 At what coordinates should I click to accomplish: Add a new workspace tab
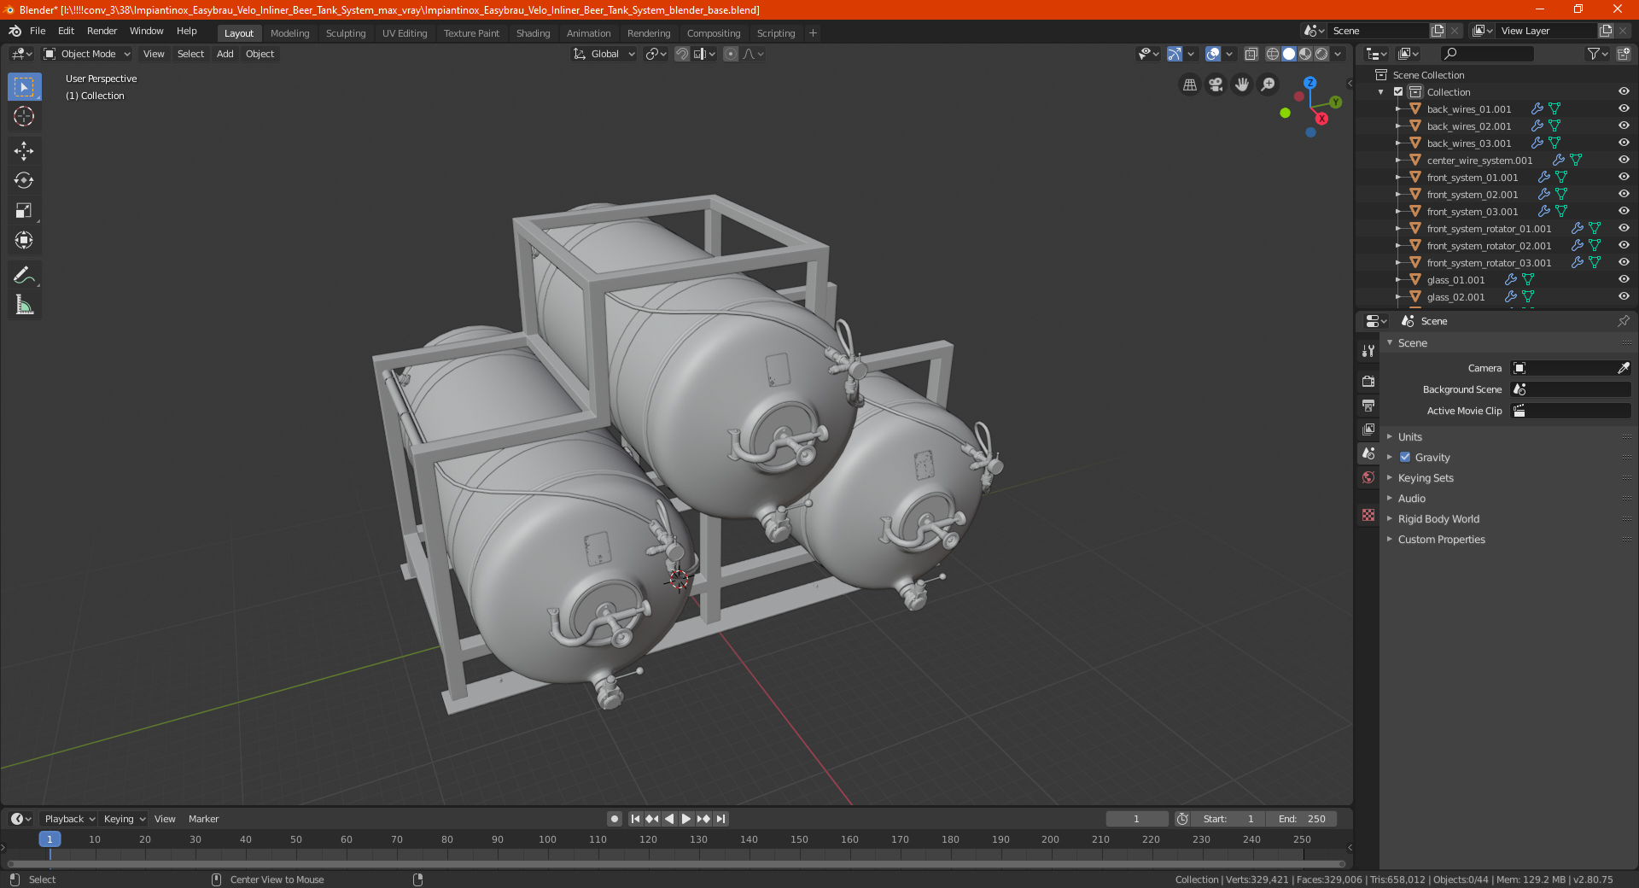click(813, 33)
